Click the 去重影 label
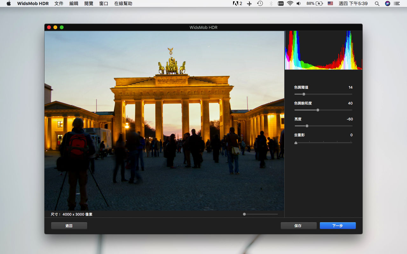 300,135
